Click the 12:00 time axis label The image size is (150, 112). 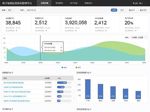pos(75,63)
